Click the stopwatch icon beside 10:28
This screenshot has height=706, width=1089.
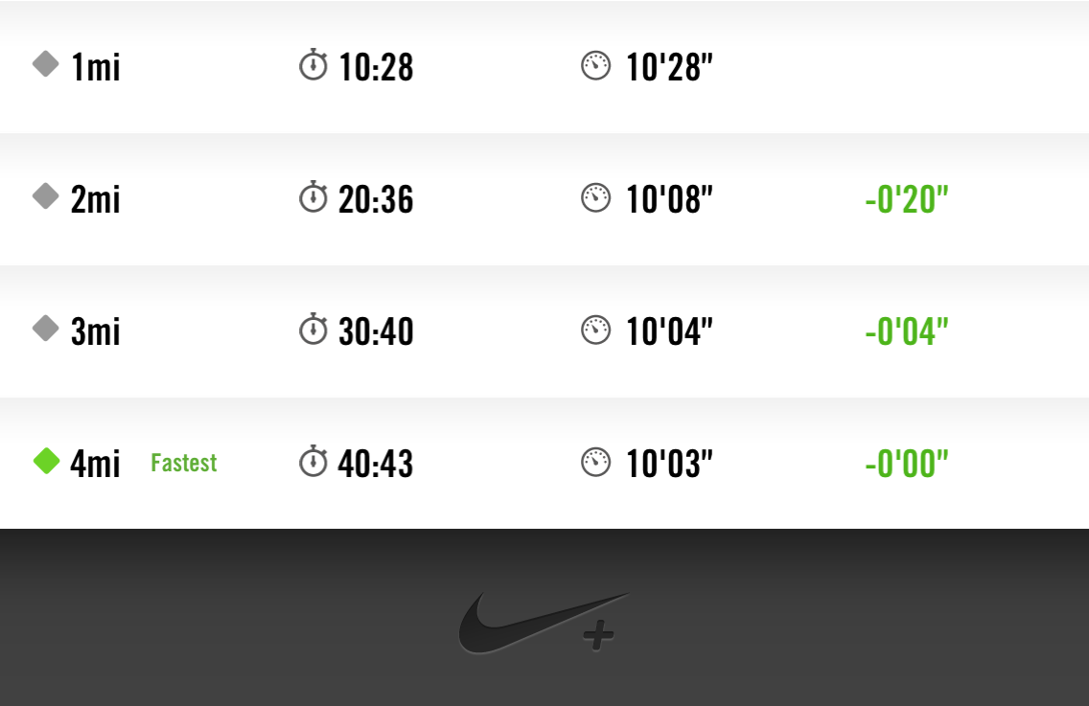tap(313, 66)
